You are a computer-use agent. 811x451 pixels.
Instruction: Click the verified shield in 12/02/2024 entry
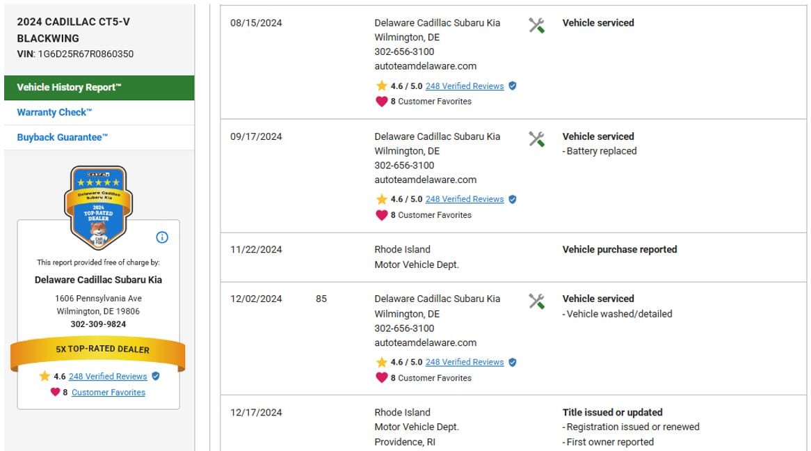[513, 362]
